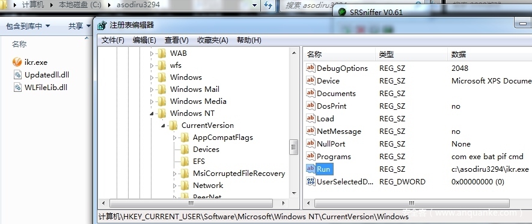532x224 pixels.
Task: Click the values pane horizontal scrollbar thumb
Action: click(x=412, y=204)
